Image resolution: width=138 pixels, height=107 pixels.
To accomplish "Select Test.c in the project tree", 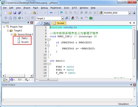I will tap(24, 38).
